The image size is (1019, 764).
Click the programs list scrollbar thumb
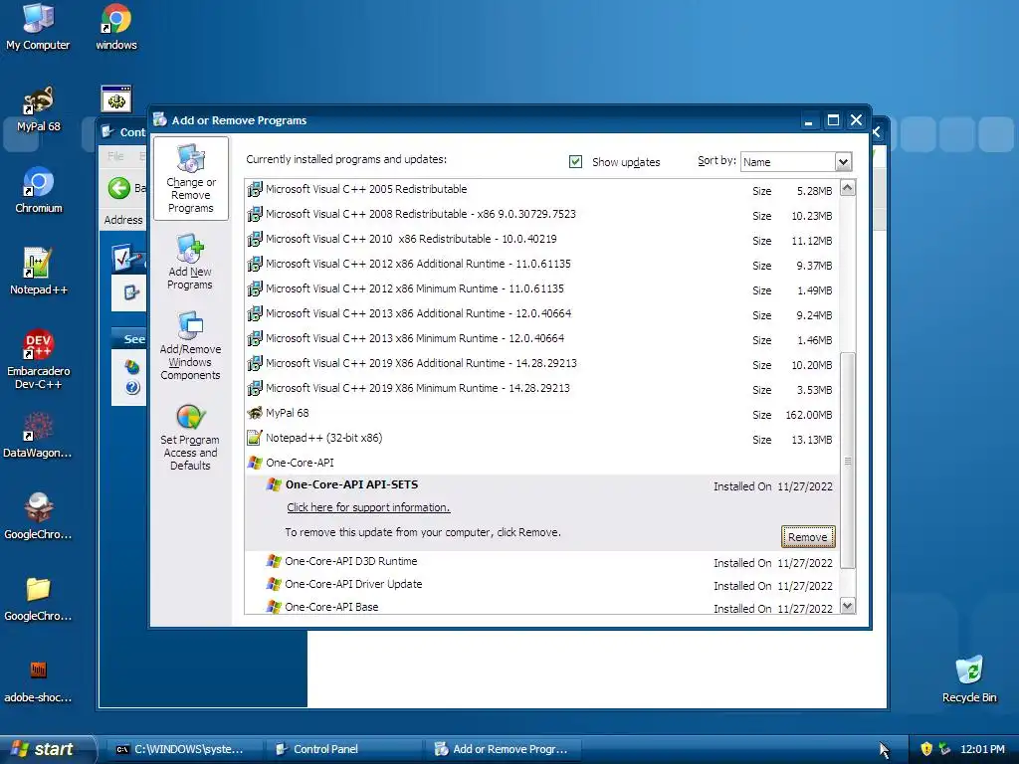[848, 461]
